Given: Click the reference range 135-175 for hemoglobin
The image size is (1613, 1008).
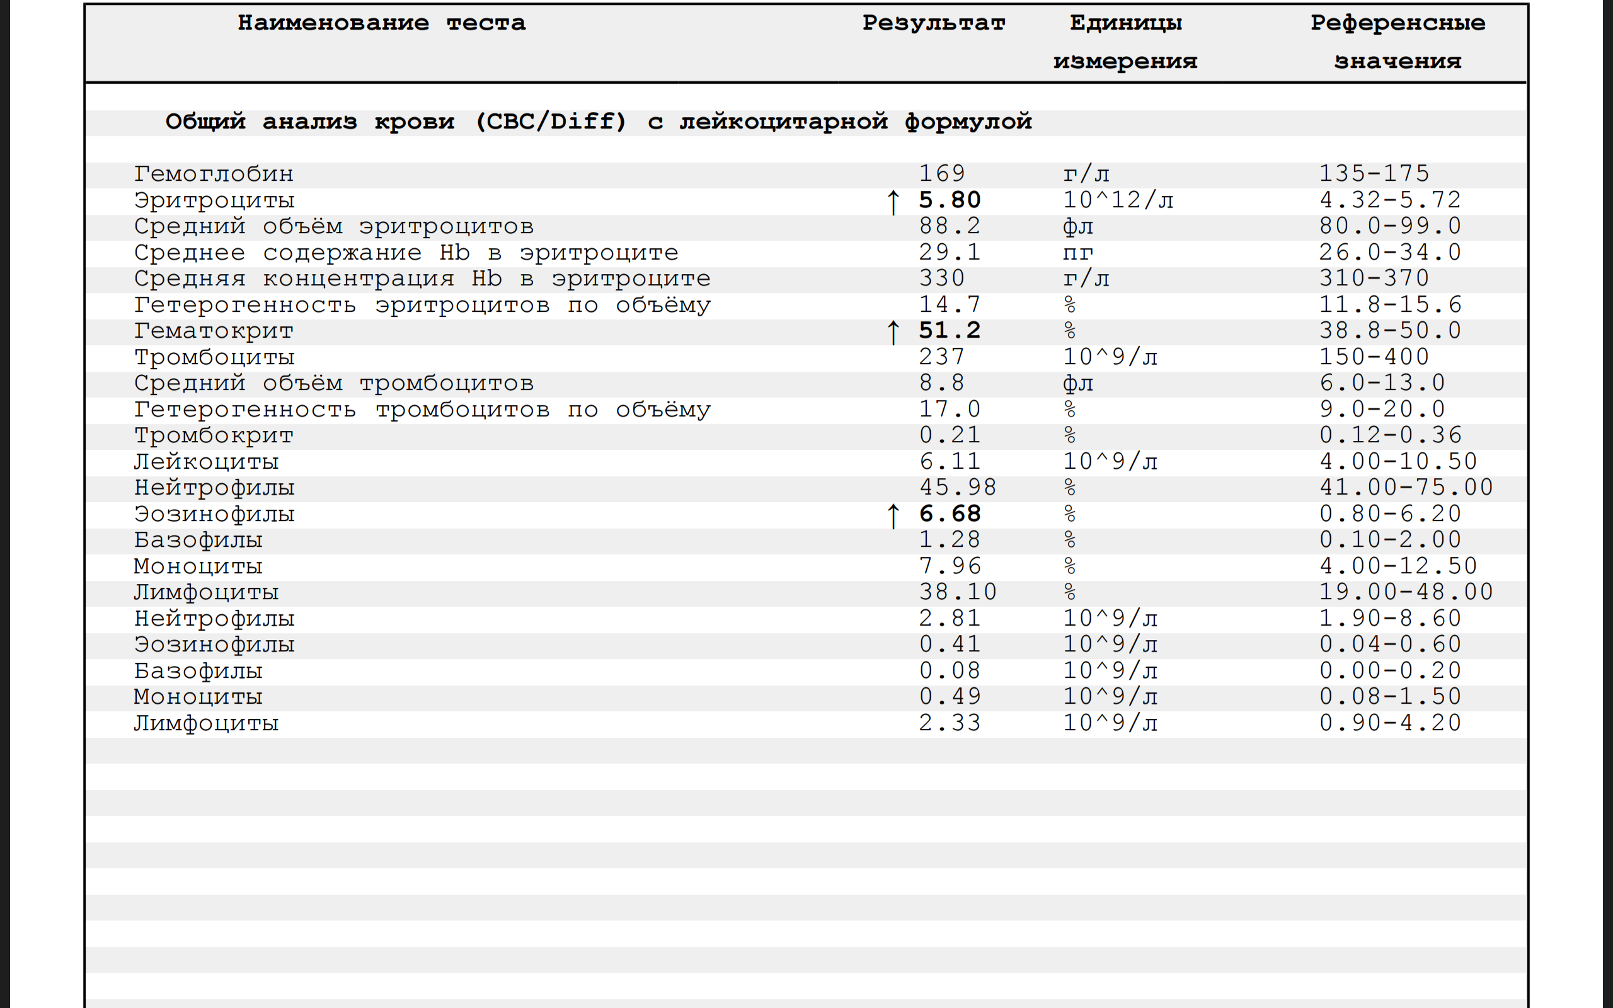Looking at the screenshot, I should click(x=1374, y=174).
